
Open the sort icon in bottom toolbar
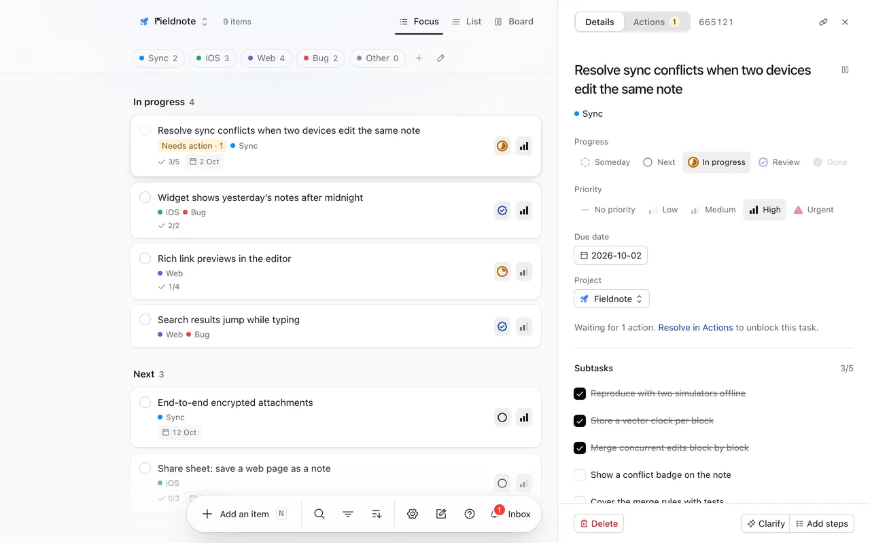pos(377,514)
